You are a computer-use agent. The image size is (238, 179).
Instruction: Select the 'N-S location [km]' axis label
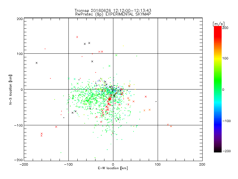pos(10,89)
